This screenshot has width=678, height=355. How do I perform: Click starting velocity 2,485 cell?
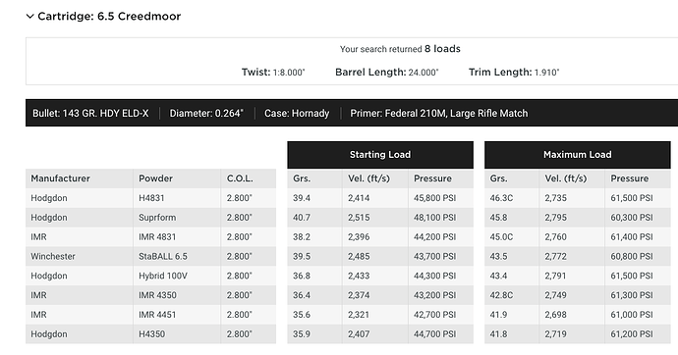(x=375, y=256)
